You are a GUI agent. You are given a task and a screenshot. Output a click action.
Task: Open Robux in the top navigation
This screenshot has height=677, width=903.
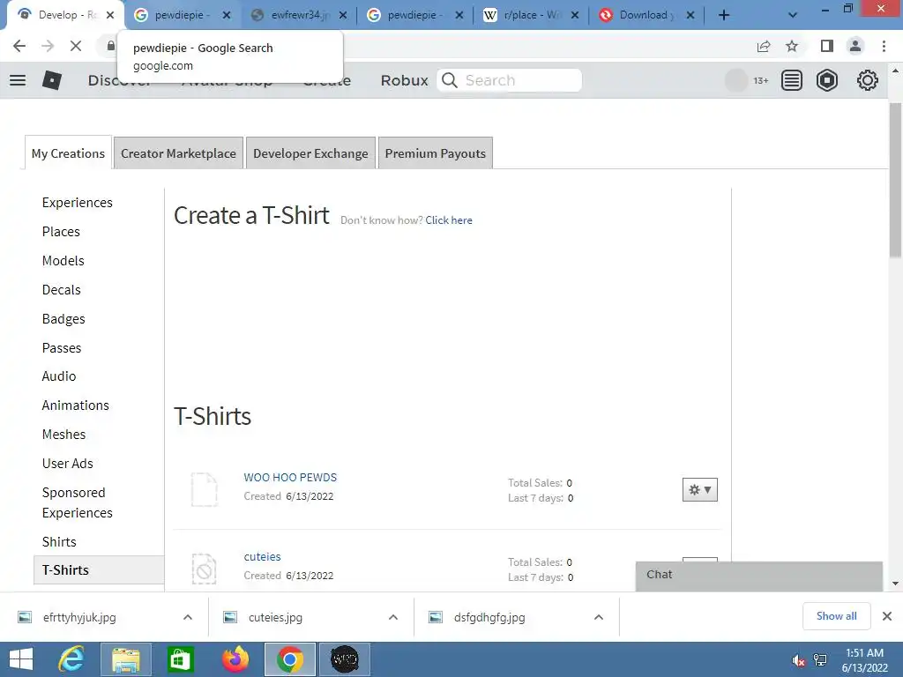[x=404, y=80]
